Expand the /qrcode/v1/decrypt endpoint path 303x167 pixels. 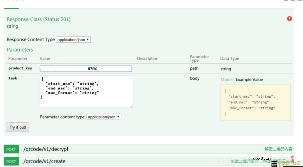coord(46,149)
